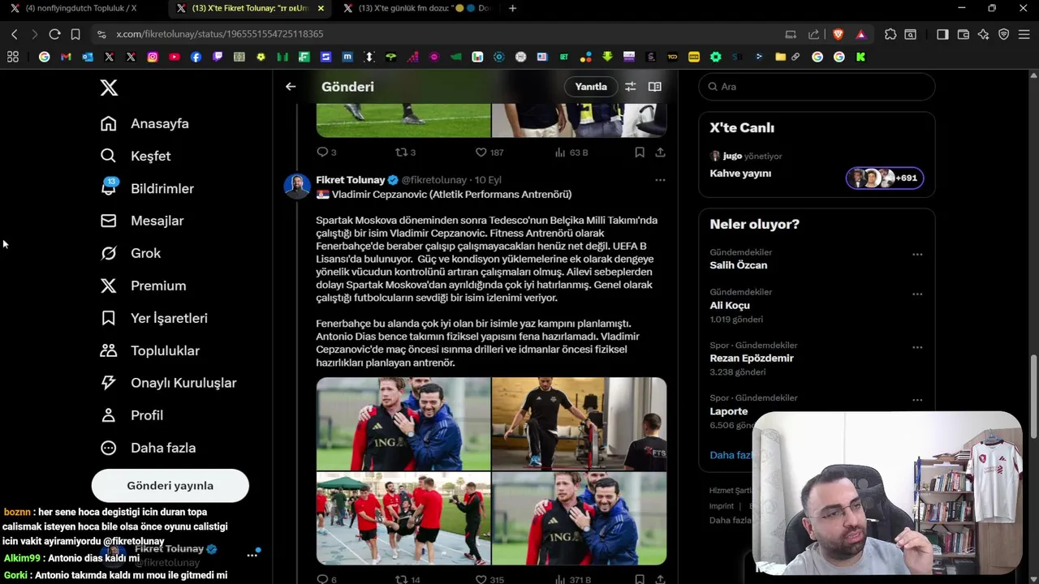Open photo of players in red shirts

tap(403, 518)
